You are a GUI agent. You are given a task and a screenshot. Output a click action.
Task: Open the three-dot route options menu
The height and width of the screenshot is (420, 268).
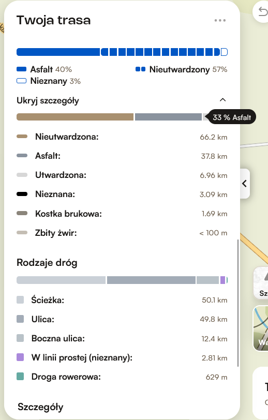(220, 20)
